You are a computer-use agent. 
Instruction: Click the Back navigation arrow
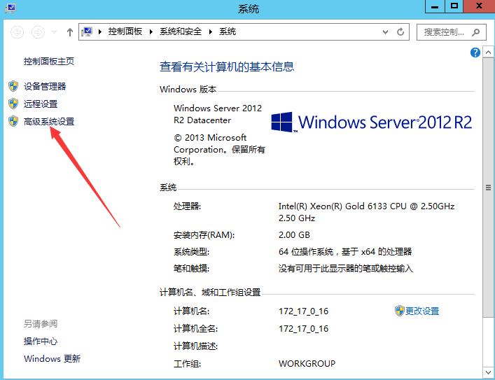17,32
